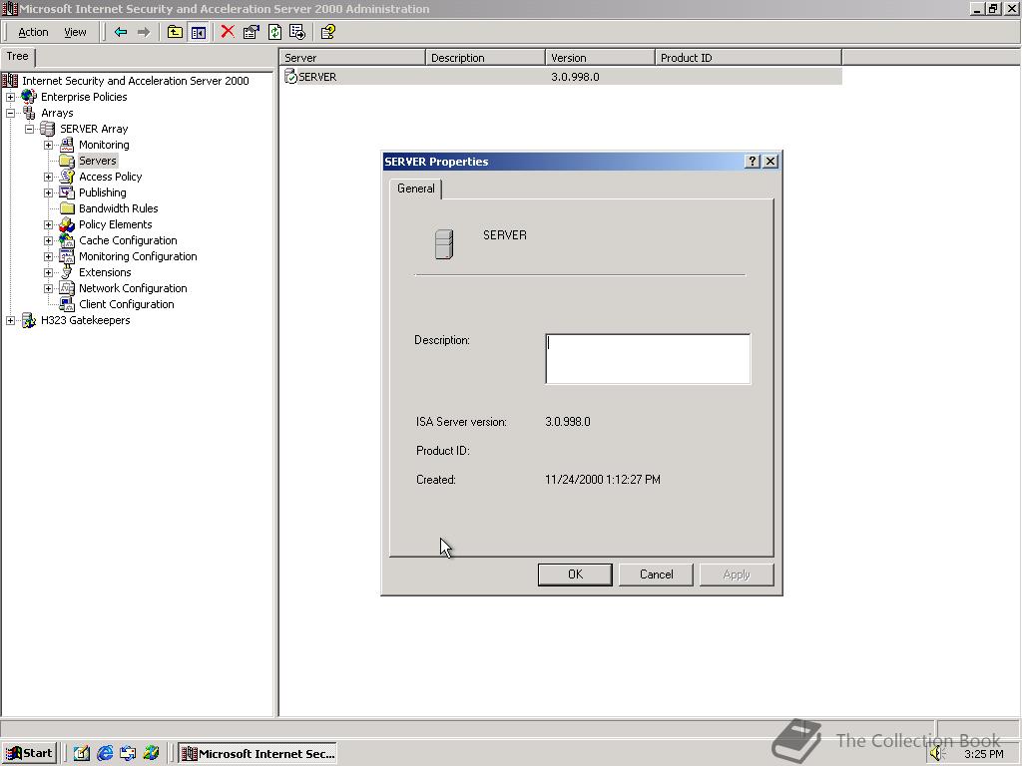Viewport: 1022px width, 766px height.
Task: Expand the Publishing node
Action: [48, 192]
